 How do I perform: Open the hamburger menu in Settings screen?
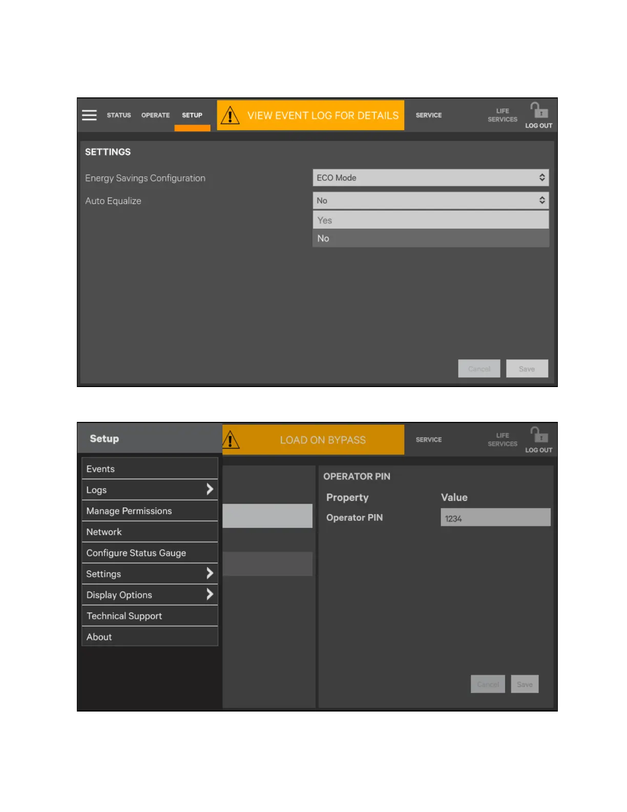89,115
